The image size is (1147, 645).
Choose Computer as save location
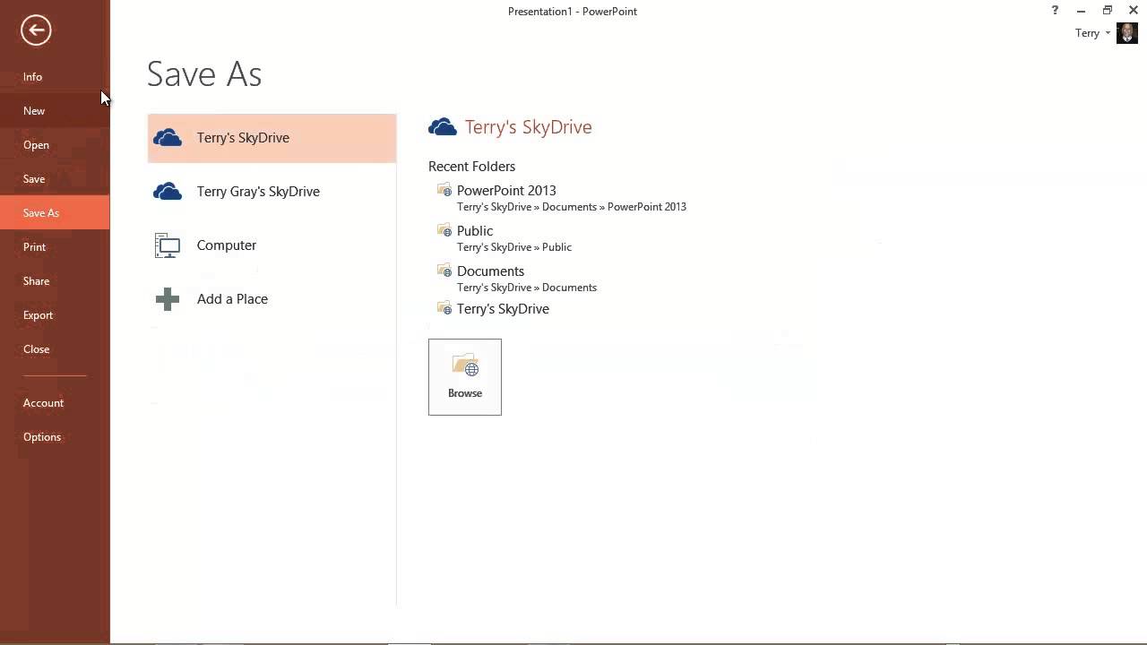[x=272, y=245]
